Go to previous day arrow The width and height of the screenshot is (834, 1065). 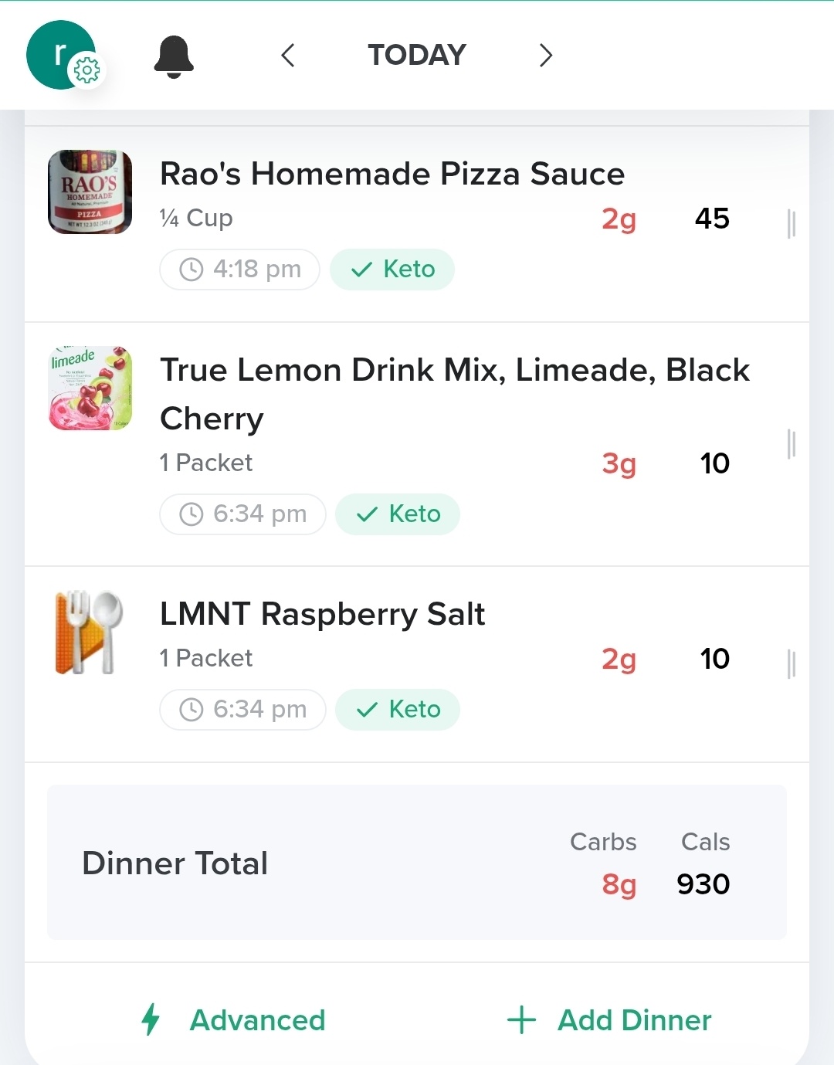(x=288, y=56)
